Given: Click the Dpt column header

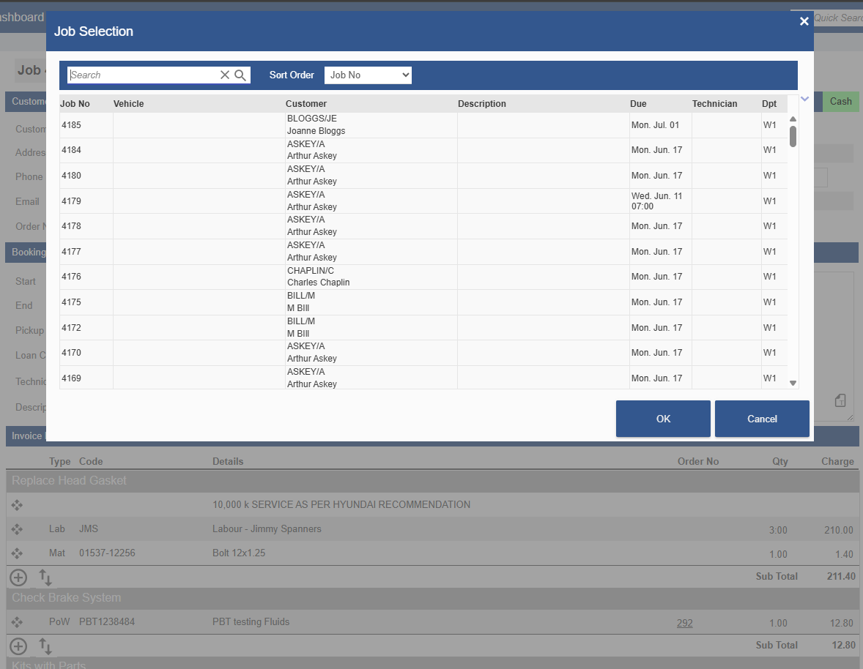Looking at the screenshot, I should (769, 104).
